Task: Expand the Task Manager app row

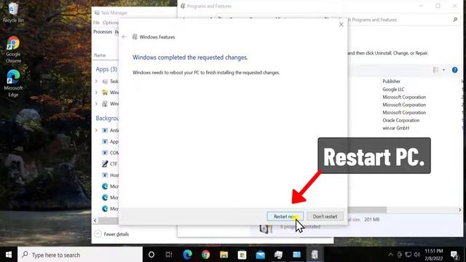Action: pyautogui.click(x=96, y=81)
